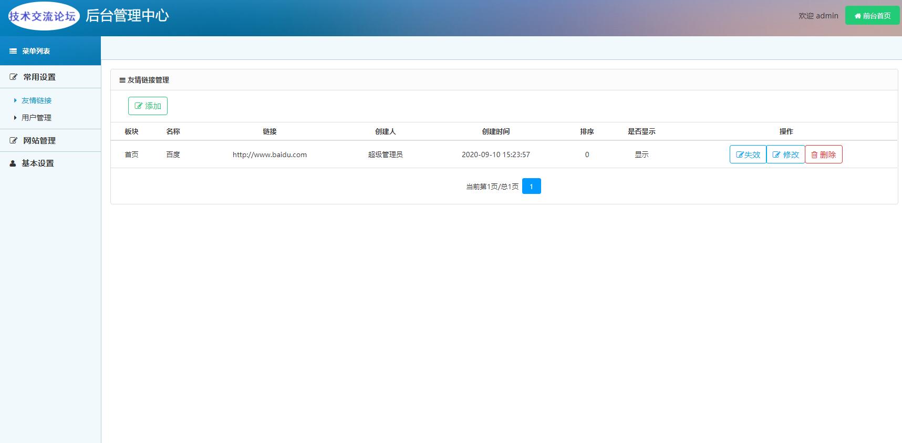Screen dimensions: 902x443
Task: Click the 添加 button
Action: [148, 106]
